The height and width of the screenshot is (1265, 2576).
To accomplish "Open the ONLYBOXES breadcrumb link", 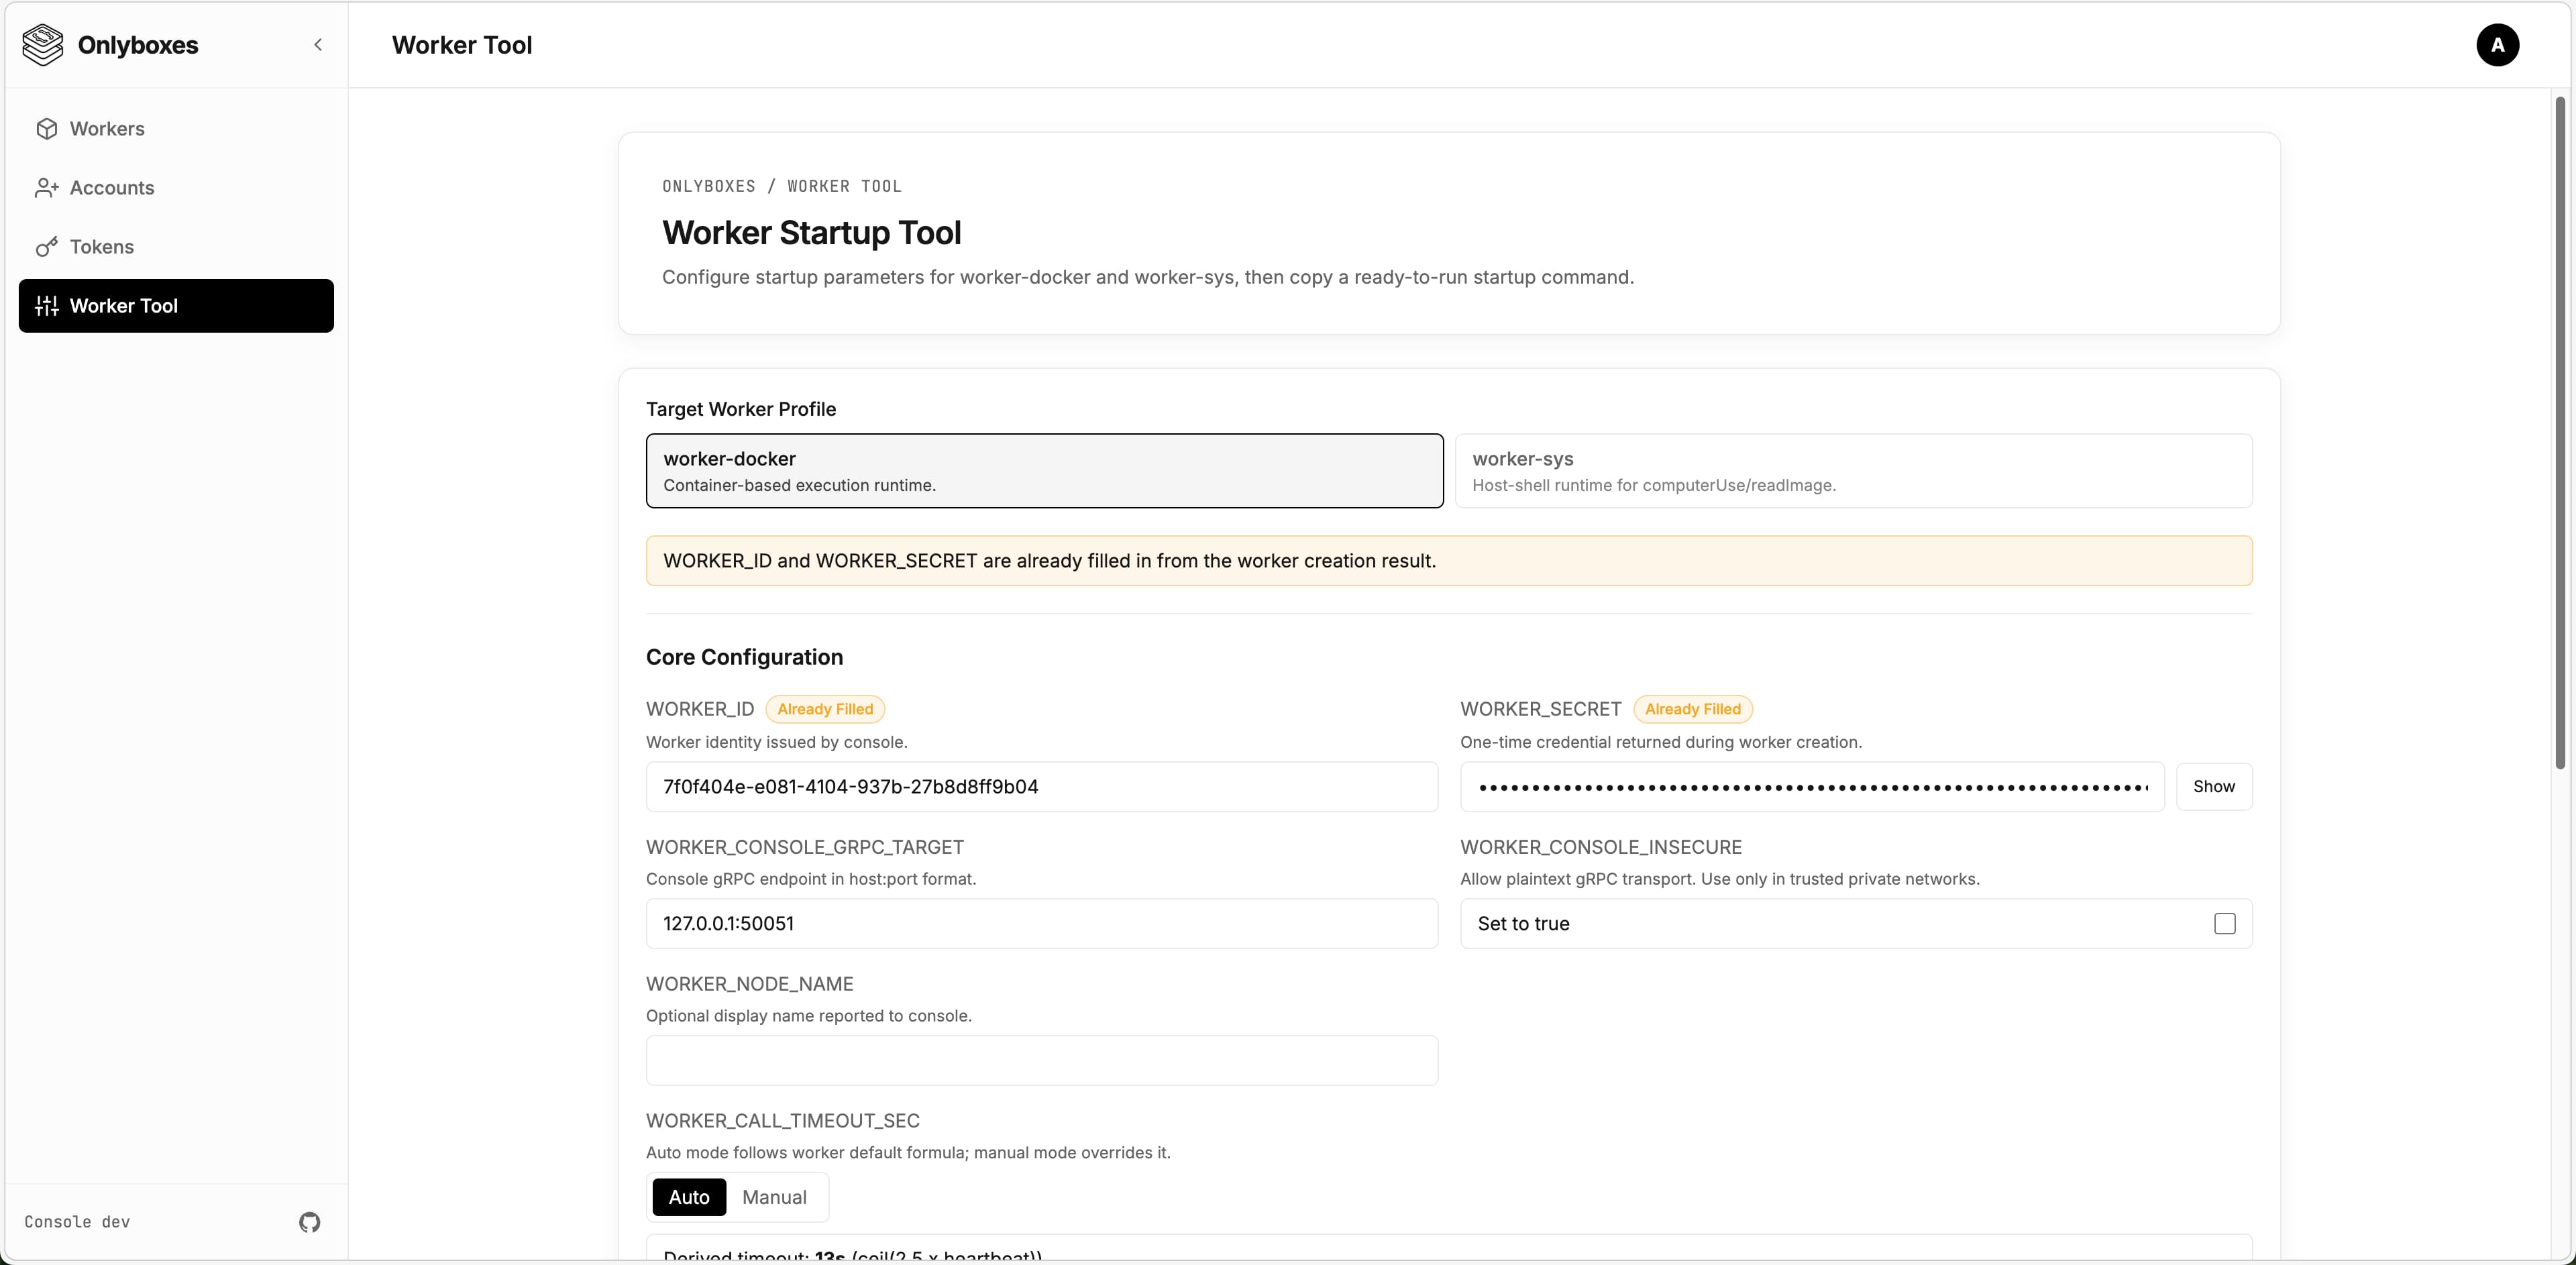I will (709, 186).
